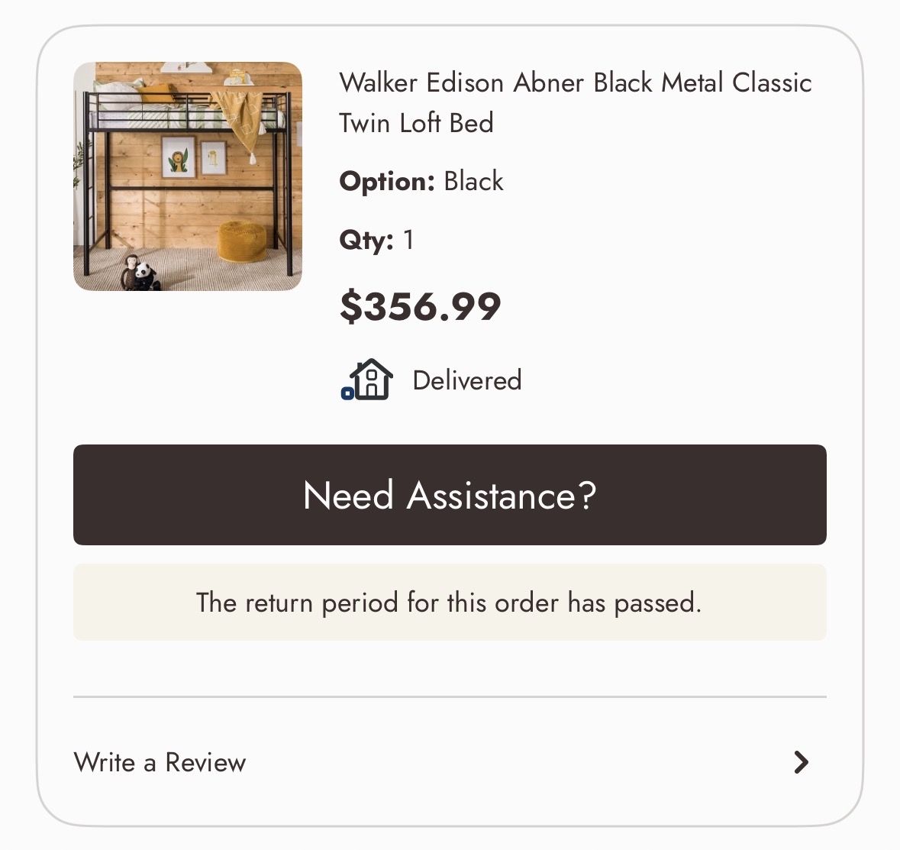Click the Twin Loft Bed title line
Screen dimensions: 900x850
click(x=416, y=123)
